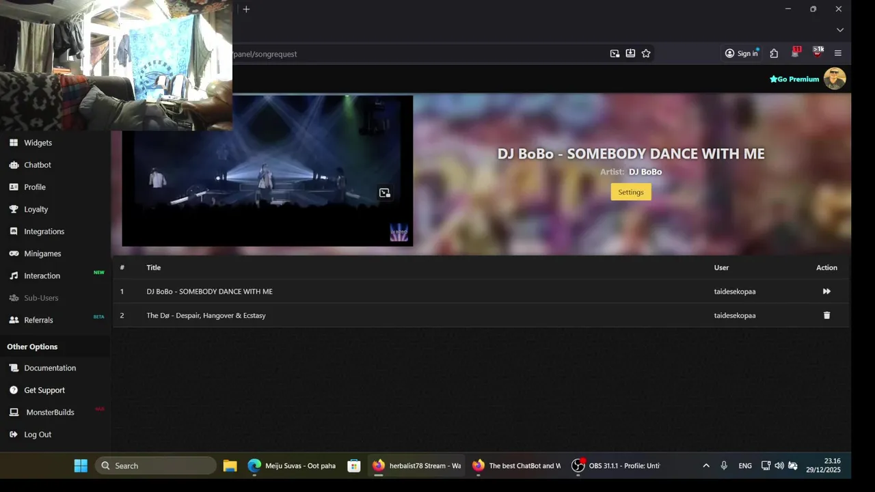Click the Documentation book icon
Viewport: 875px width, 492px height.
coord(14,368)
